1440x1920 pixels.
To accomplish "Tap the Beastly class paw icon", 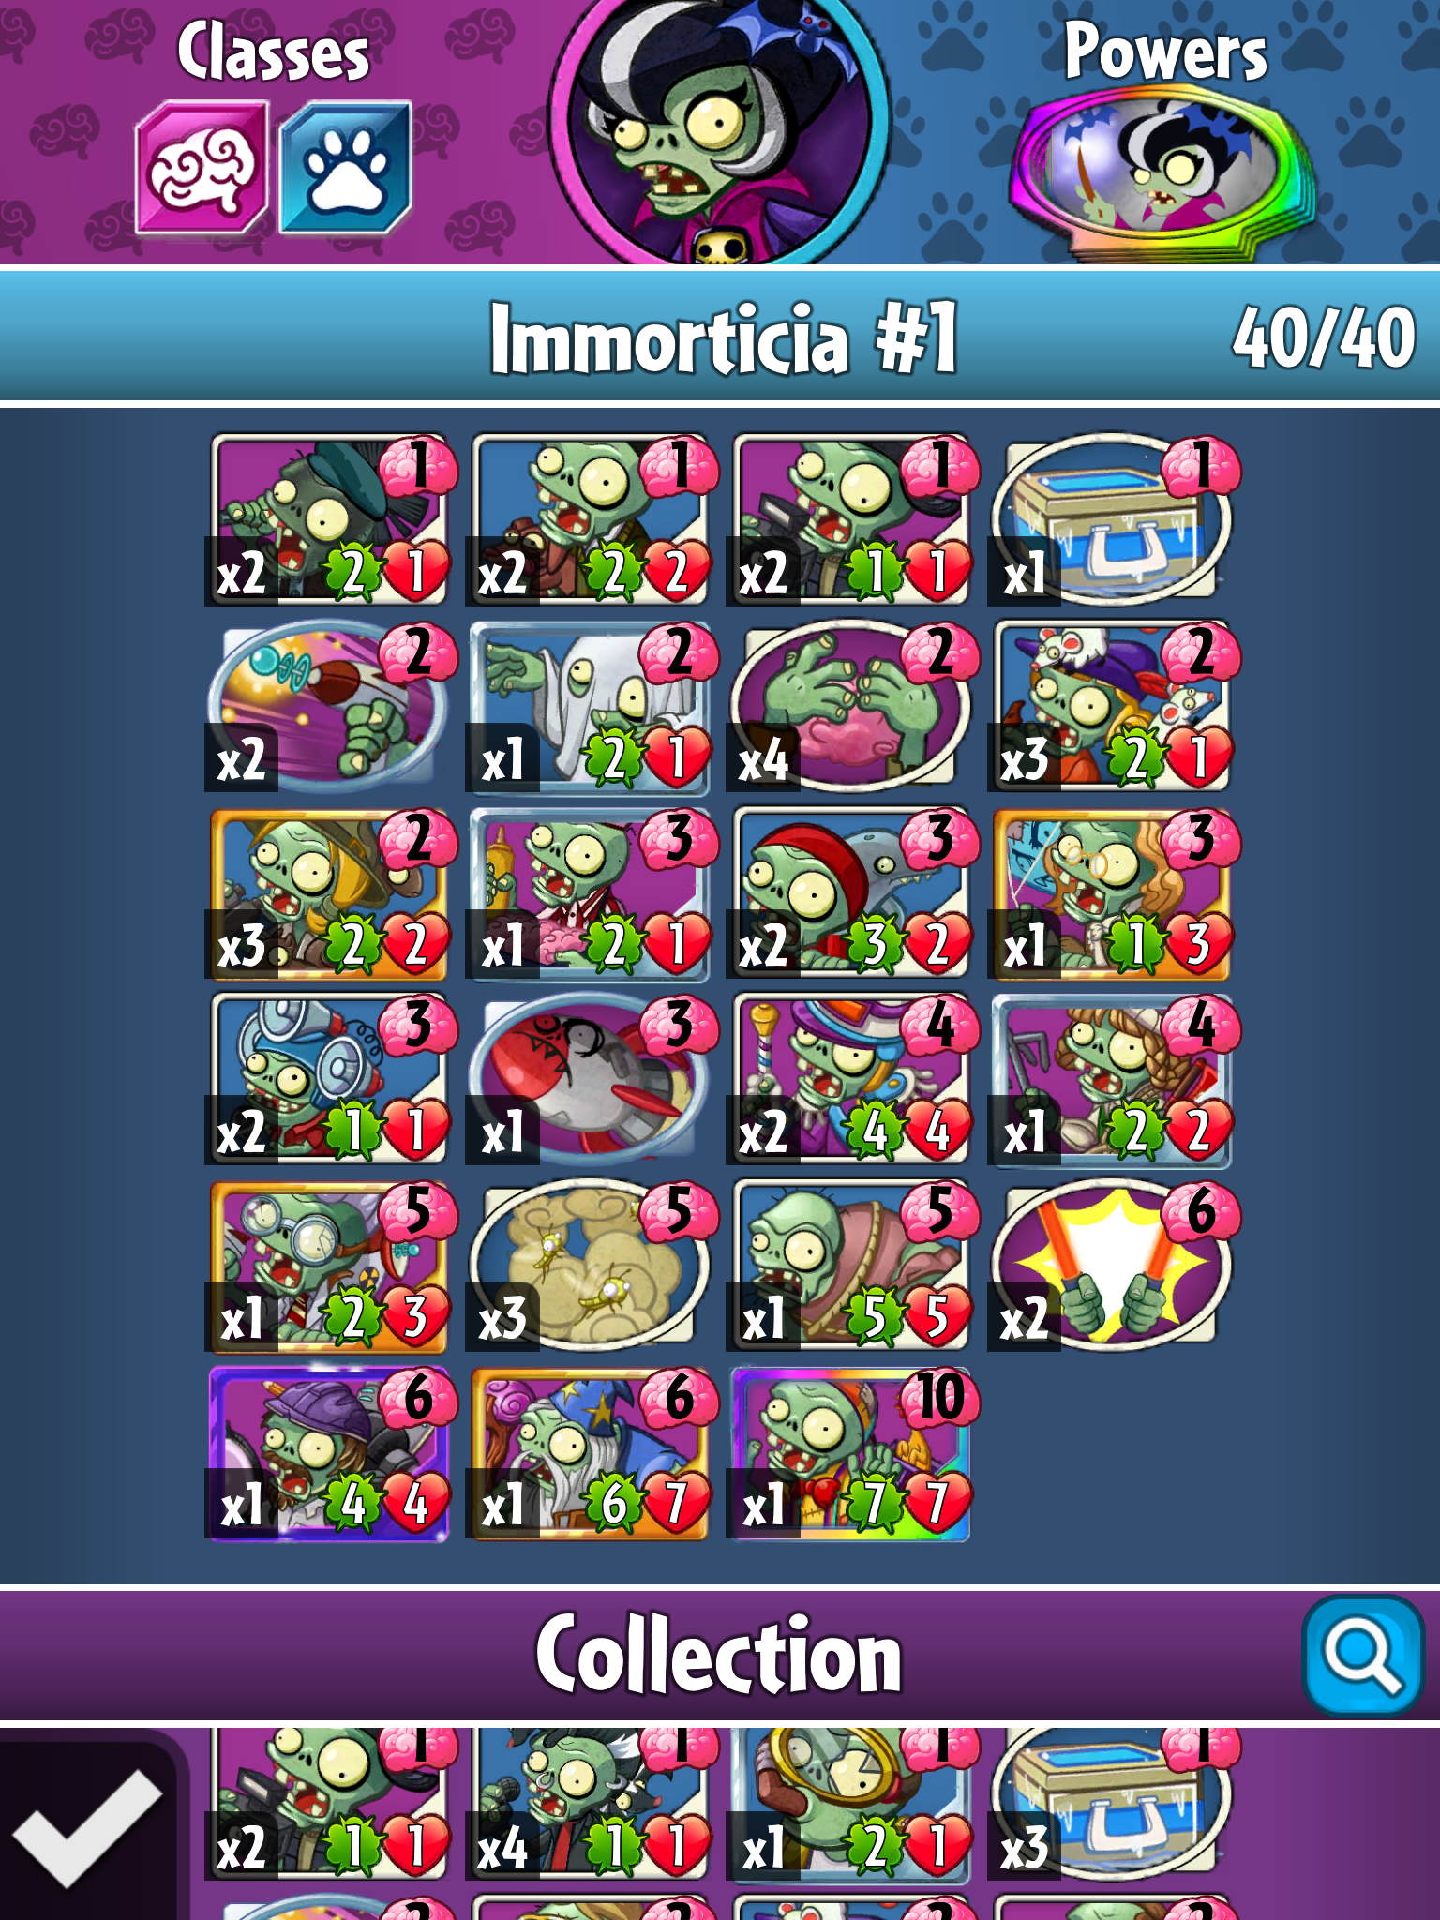I will pyautogui.click(x=346, y=168).
